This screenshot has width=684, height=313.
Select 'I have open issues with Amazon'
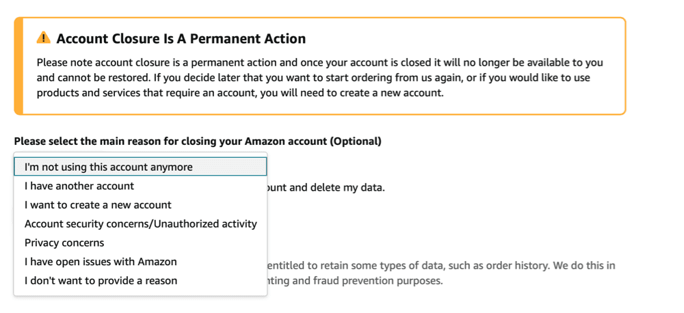[101, 262]
